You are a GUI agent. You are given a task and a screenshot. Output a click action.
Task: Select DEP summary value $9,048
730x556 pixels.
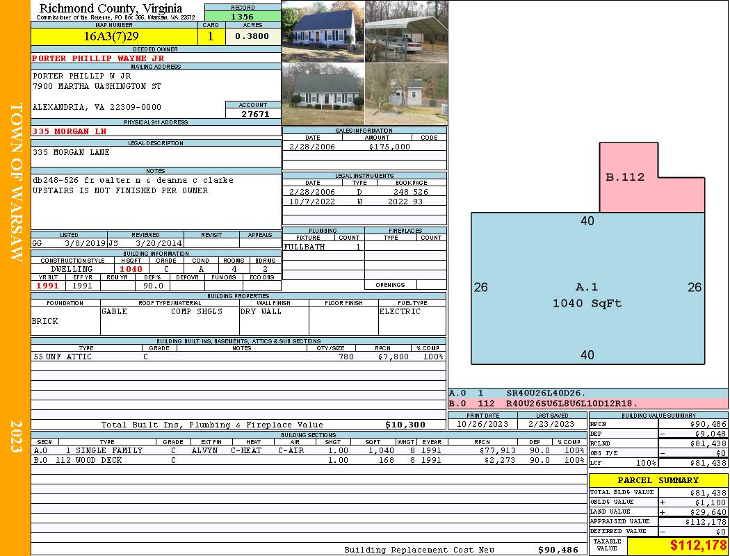click(711, 434)
